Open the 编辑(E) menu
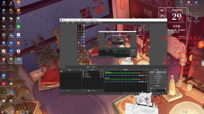 click(x=68, y=23)
